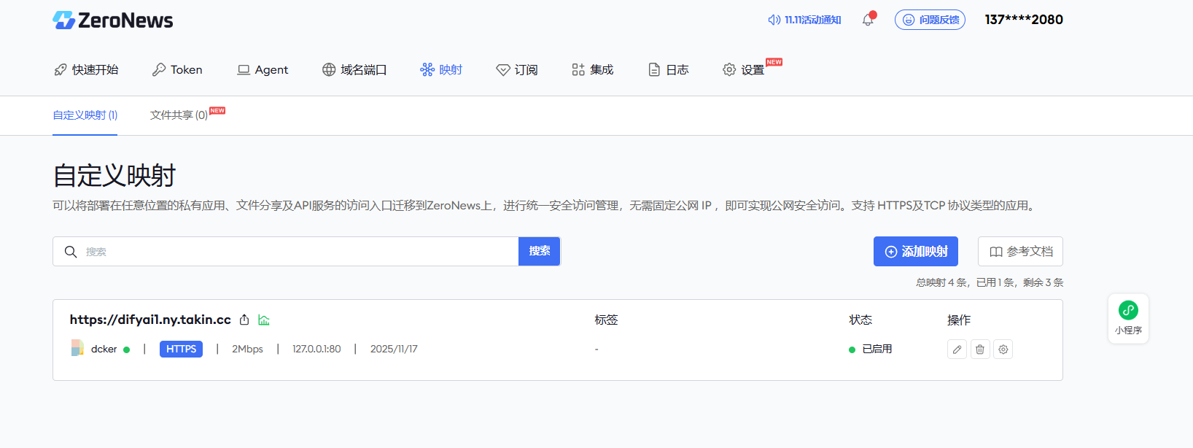This screenshot has width=1193, height=448.
Task: Open mapping settings gear icon
Action: tap(1003, 349)
